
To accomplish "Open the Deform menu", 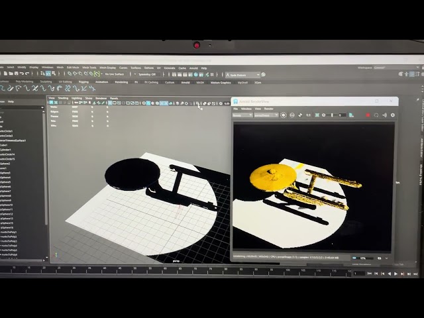I will point(148,68).
